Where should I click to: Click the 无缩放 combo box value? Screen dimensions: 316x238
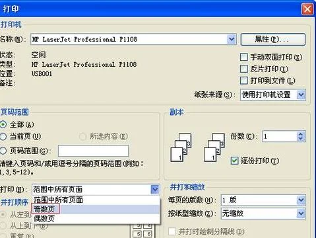233,214
